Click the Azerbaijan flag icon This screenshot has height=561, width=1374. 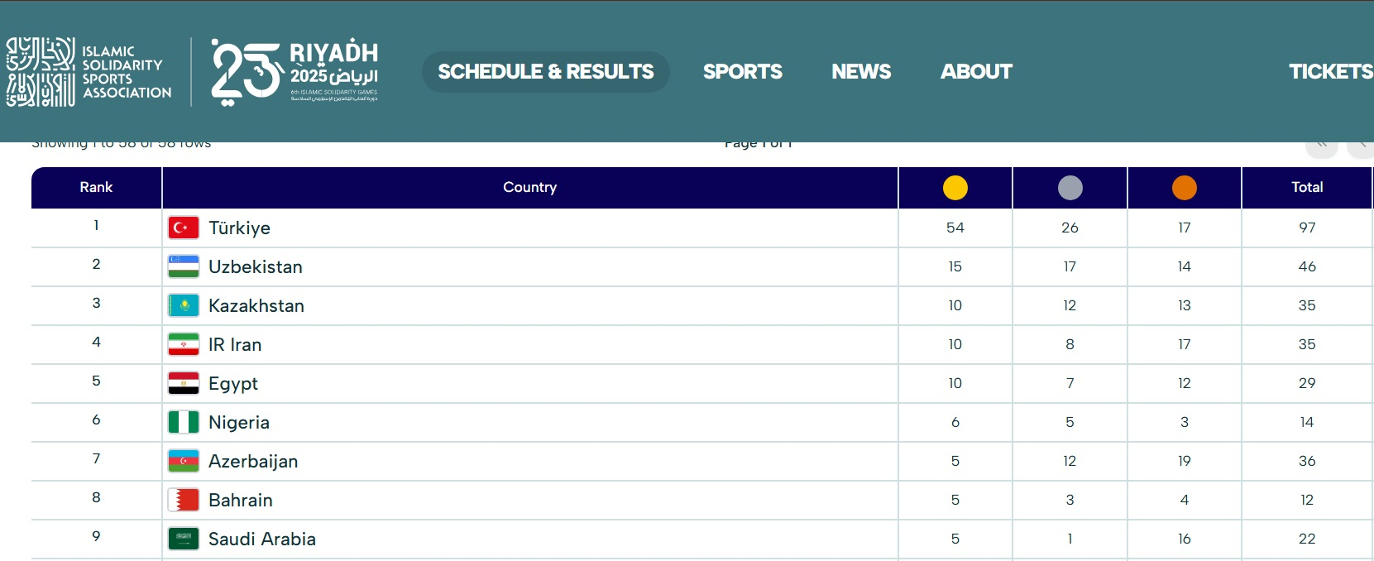tap(184, 461)
